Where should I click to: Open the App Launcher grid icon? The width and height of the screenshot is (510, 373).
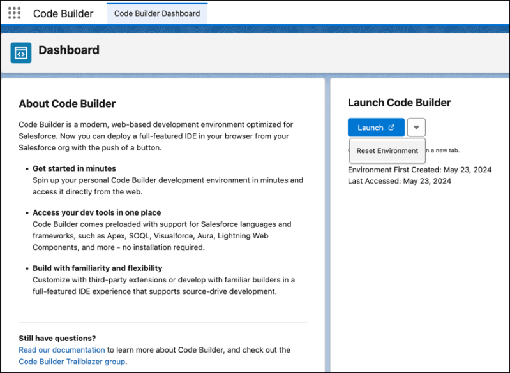pyautogui.click(x=14, y=13)
